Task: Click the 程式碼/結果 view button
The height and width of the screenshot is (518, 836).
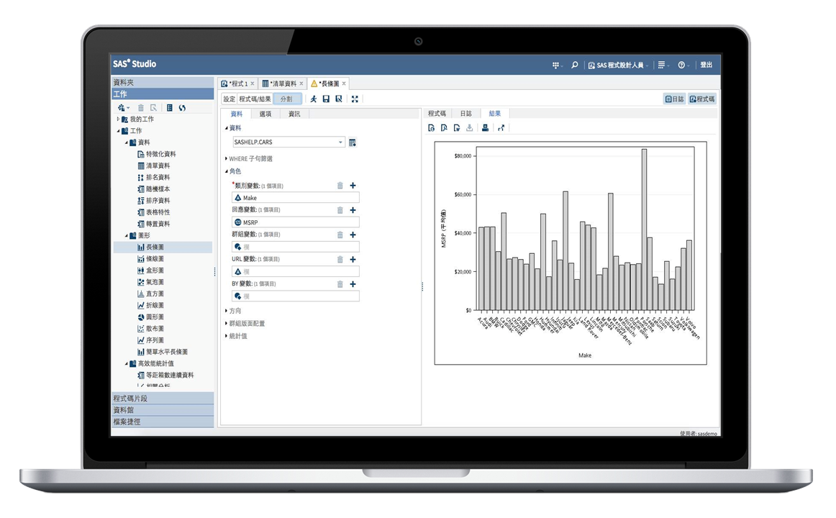Action: [x=255, y=99]
